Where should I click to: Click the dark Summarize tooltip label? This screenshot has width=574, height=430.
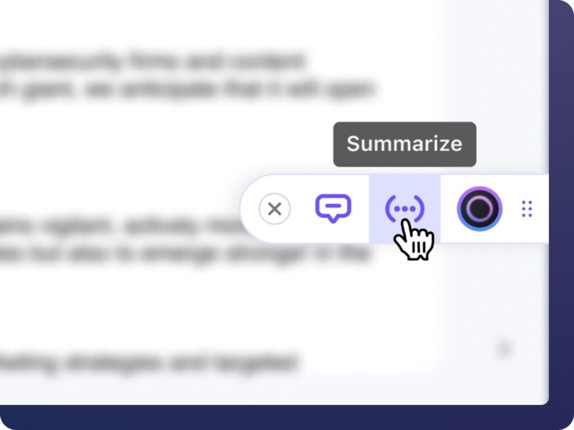pos(405,144)
